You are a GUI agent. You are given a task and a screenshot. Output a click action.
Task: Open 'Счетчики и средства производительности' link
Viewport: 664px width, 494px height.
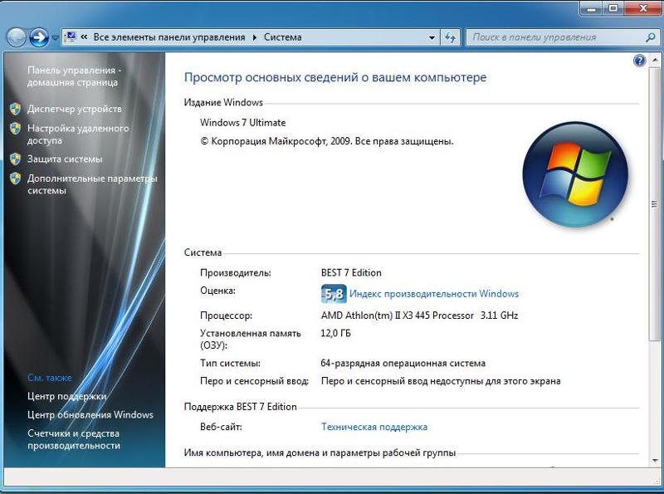point(74,439)
